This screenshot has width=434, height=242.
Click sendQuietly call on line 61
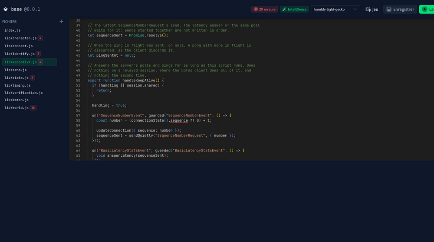[x=141, y=136]
